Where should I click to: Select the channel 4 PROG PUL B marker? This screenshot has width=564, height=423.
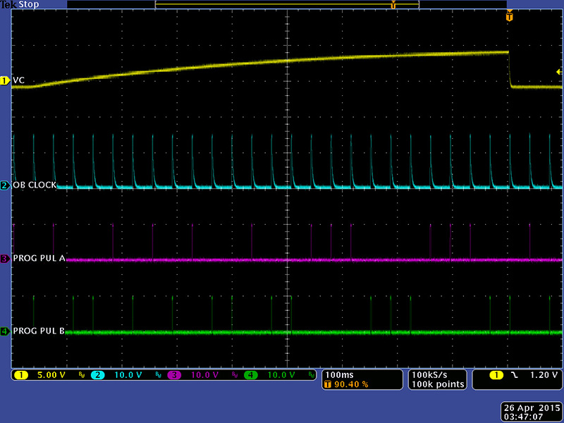5,331
